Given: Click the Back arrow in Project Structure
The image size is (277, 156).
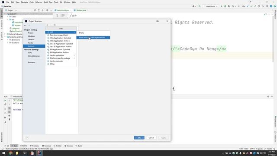Looking at the screenshot, I should pos(25,25).
